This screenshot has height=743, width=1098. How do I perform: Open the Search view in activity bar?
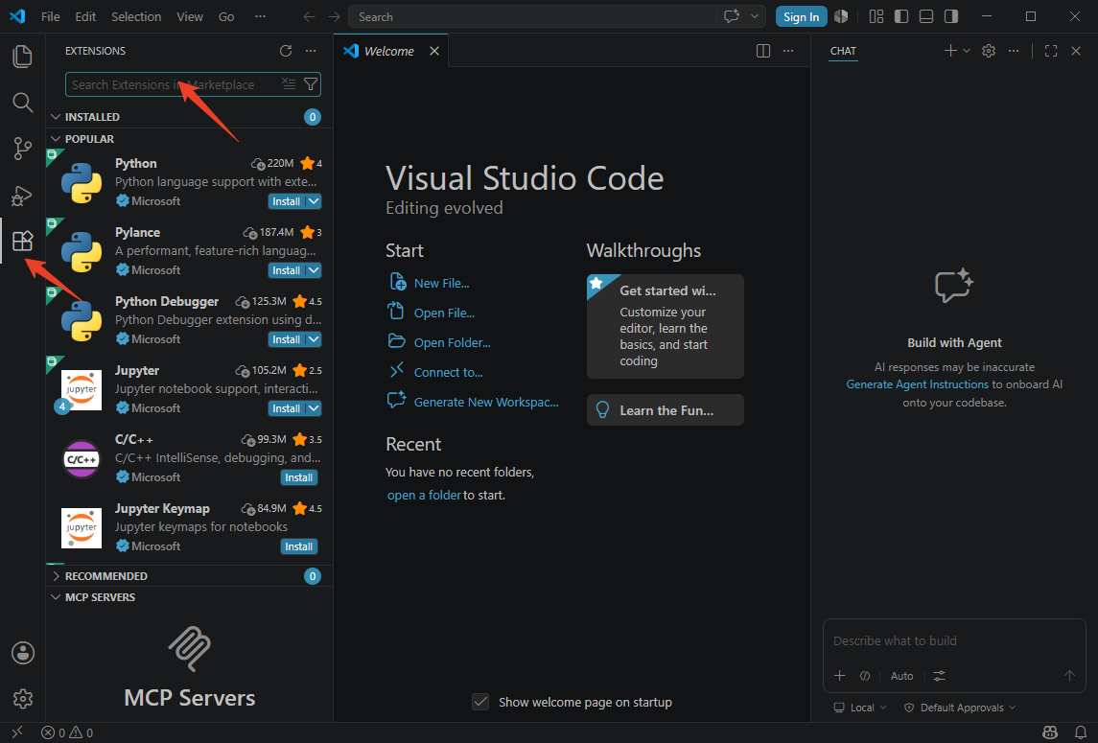click(x=22, y=103)
